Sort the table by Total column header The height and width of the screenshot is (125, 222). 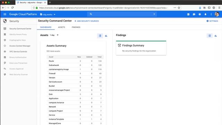[100, 57]
